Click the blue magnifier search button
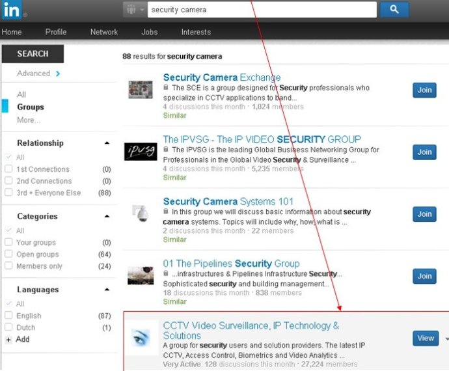The width and height of the screenshot is (449, 371). (x=394, y=10)
